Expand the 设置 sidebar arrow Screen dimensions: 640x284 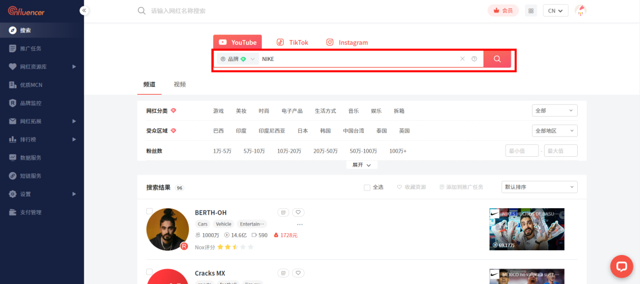(74, 194)
